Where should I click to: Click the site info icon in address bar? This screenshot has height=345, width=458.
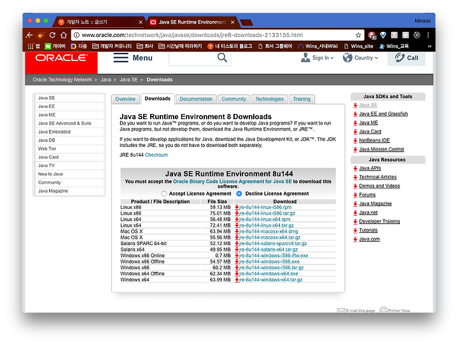(x=76, y=36)
